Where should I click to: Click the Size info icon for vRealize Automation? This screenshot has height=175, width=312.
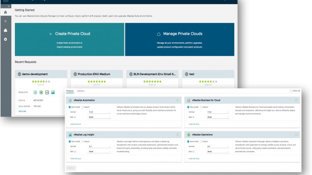coord(75,117)
